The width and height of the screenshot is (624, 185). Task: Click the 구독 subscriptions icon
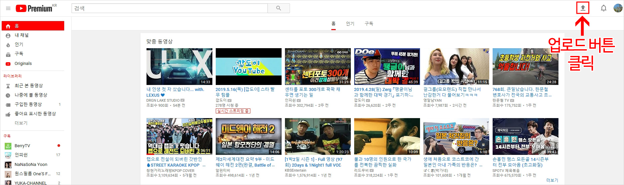(8, 54)
